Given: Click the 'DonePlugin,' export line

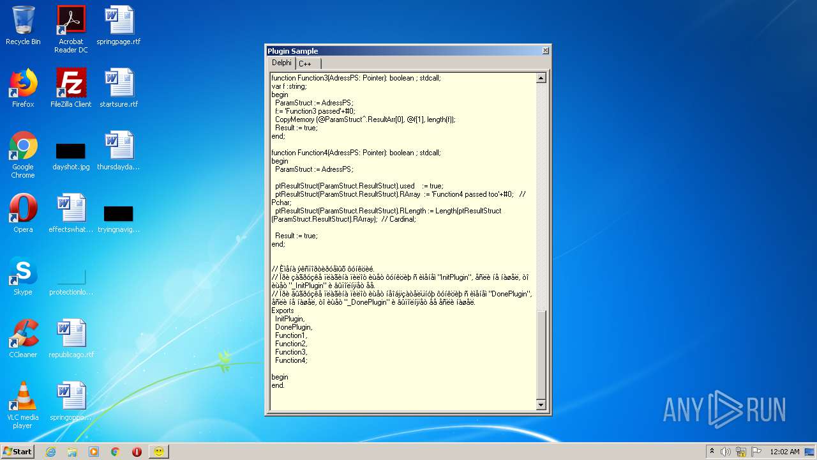Looking at the screenshot, I should (294, 327).
